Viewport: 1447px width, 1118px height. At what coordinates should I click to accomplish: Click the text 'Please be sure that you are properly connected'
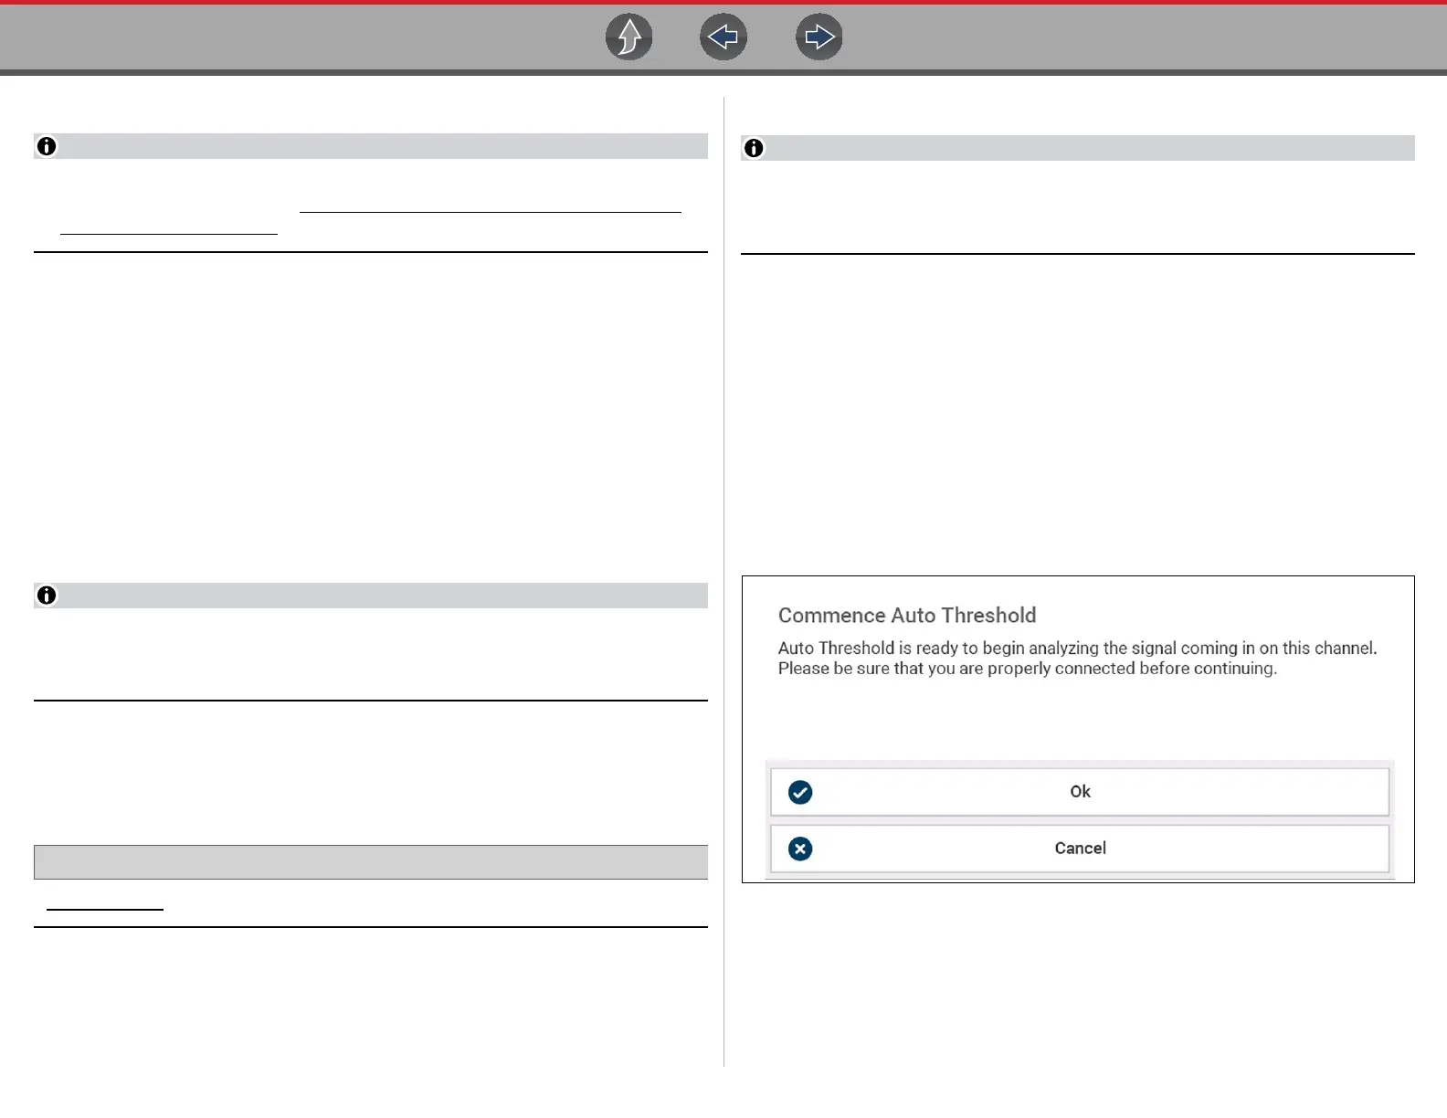pyautogui.click(x=956, y=669)
